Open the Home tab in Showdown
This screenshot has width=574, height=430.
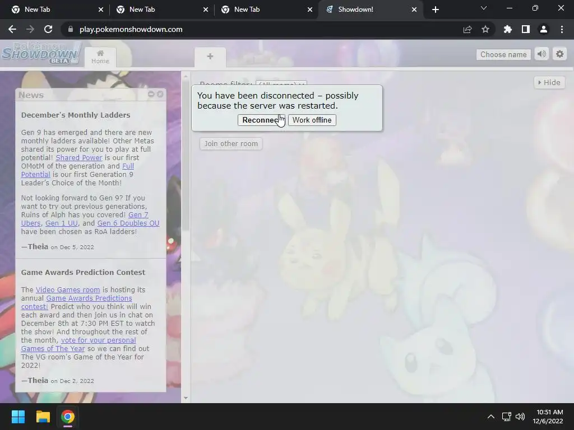(x=100, y=57)
